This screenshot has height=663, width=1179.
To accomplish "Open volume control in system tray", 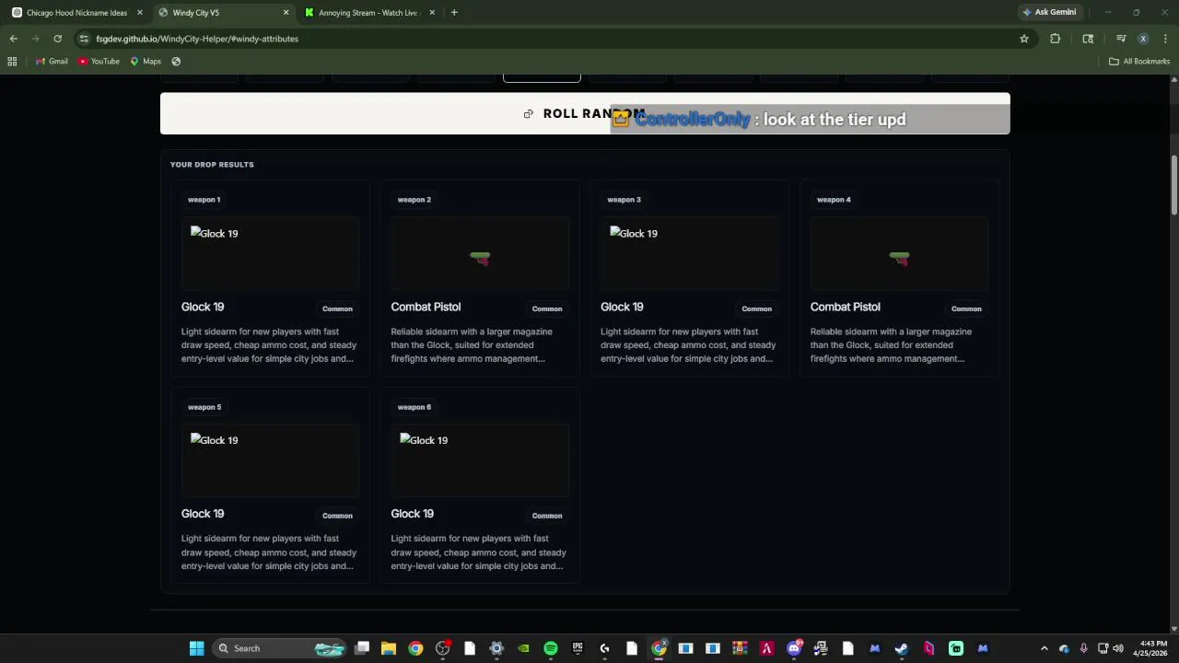I will click(x=1118, y=648).
